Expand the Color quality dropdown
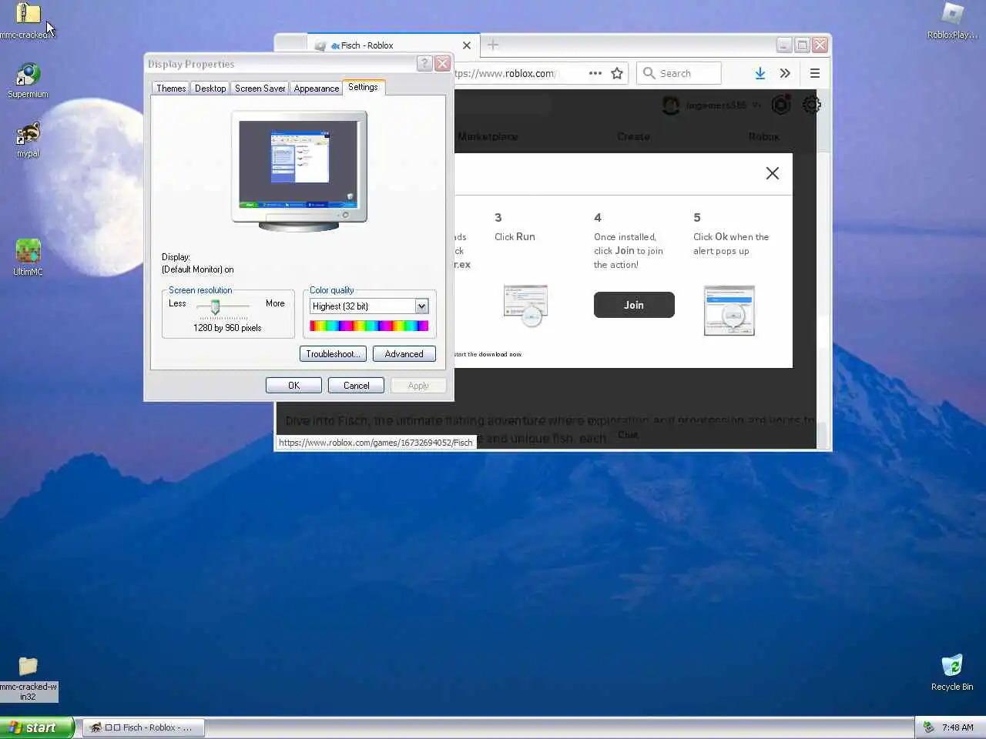 (421, 306)
